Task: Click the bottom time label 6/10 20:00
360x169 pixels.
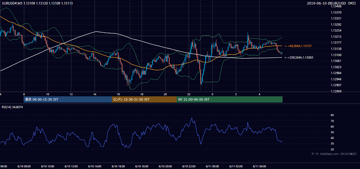Action: [x=165, y=166]
